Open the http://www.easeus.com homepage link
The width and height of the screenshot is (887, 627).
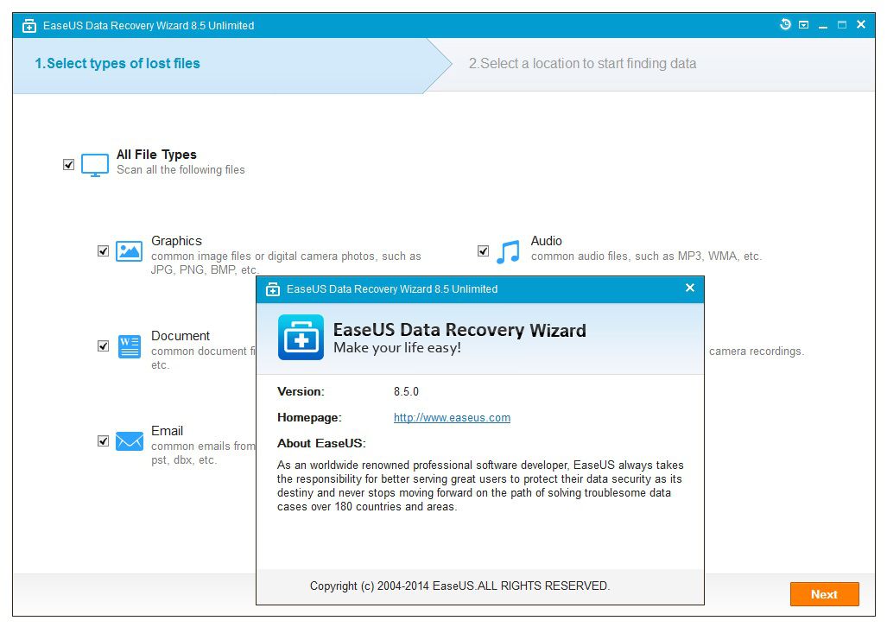tap(452, 418)
